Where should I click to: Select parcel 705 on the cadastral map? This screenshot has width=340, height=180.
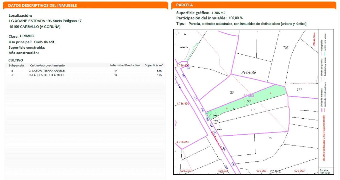(x=286, y=48)
